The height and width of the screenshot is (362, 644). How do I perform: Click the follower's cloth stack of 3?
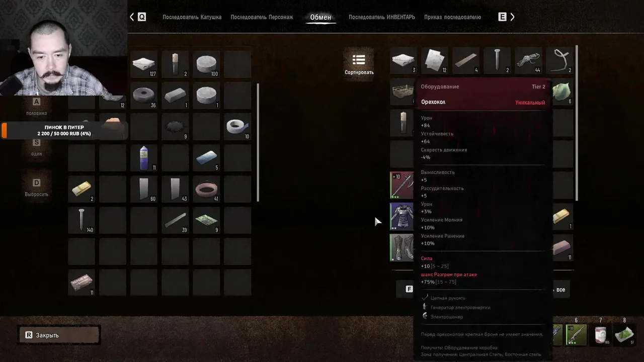pyautogui.click(x=404, y=61)
